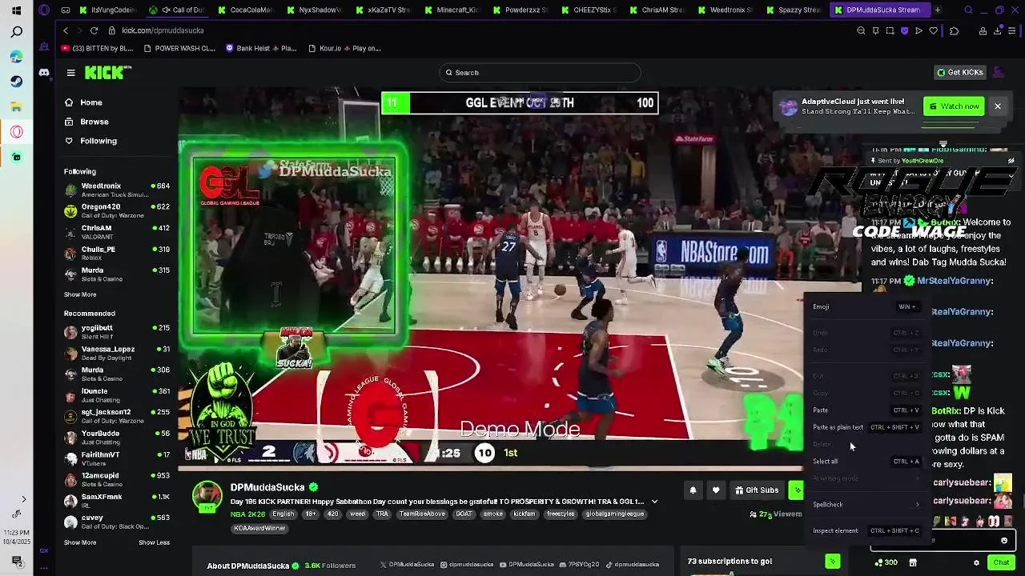Open the chat emoji picker smiley
This screenshot has width=1025, height=576.
tap(1004, 541)
